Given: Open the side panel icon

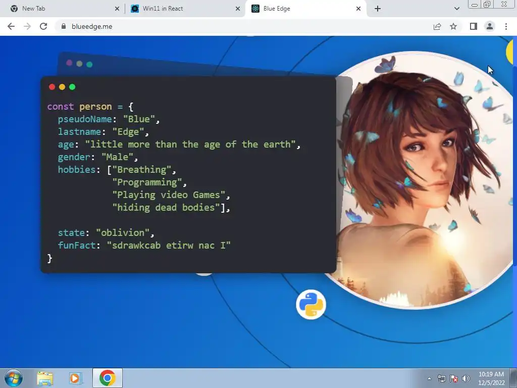Looking at the screenshot, I should click(x=474, y=26).
